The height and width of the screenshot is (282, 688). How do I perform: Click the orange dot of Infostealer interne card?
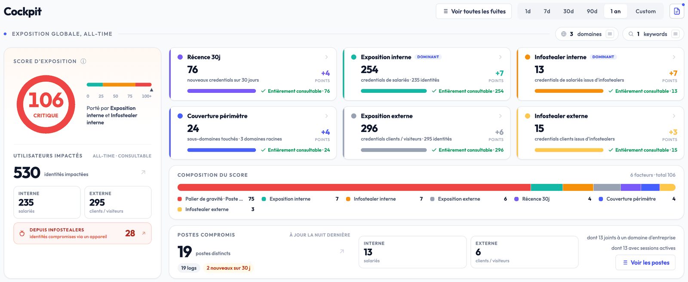528,57
